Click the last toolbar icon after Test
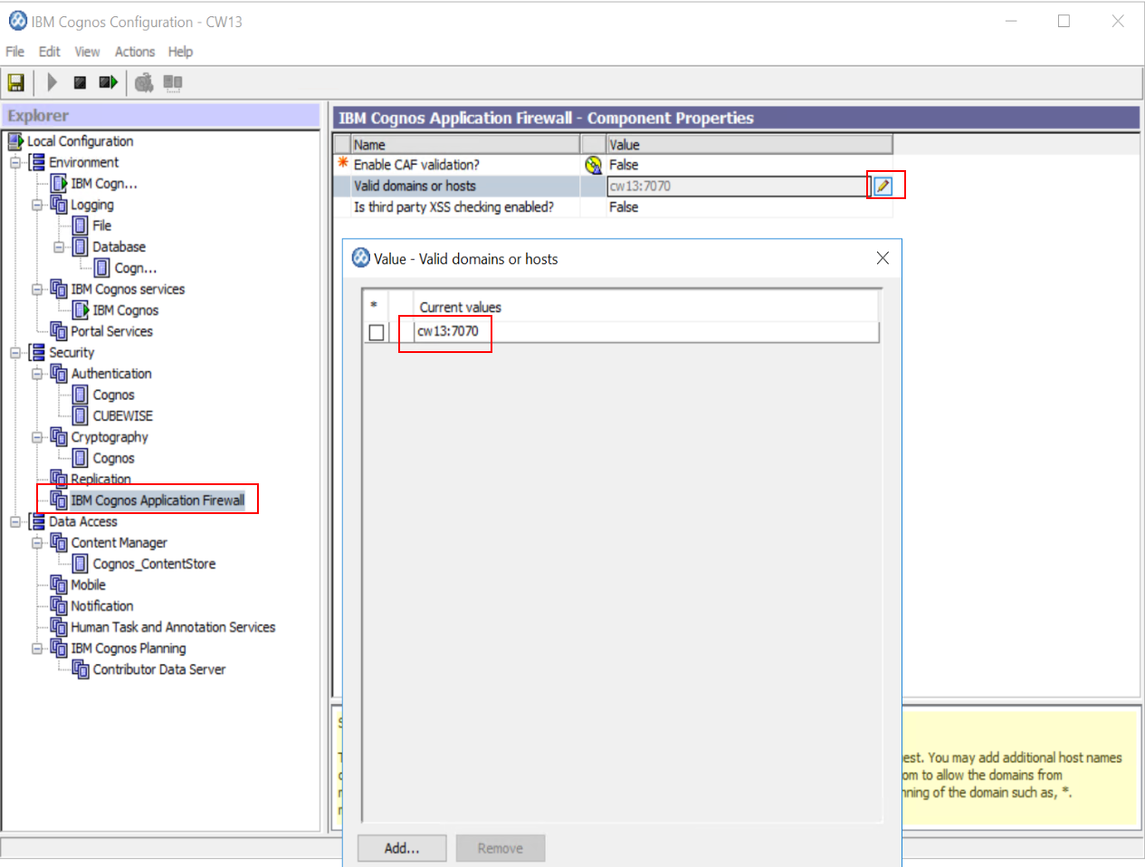1145x867 pixels. (173, 82)
